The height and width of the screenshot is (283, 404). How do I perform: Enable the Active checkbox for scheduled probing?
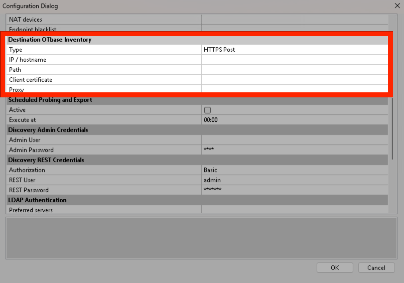tap(207, 110)
